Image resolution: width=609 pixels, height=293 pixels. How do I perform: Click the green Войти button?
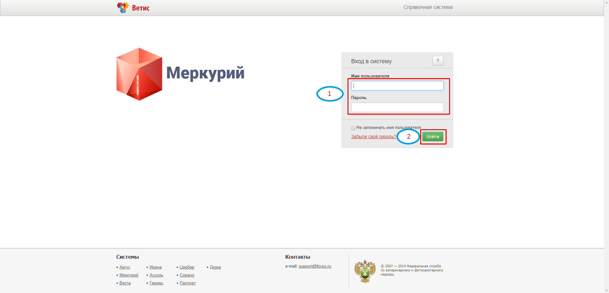point(433,137)
